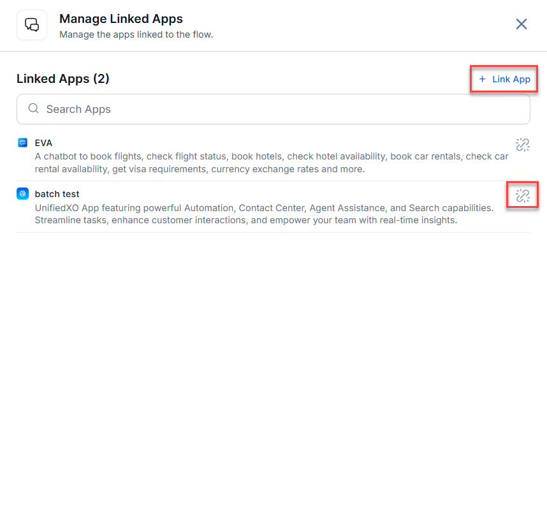Viewport: 547px width, 523px height.
Task: Click the Link App text button
Action: click(511, 79)
